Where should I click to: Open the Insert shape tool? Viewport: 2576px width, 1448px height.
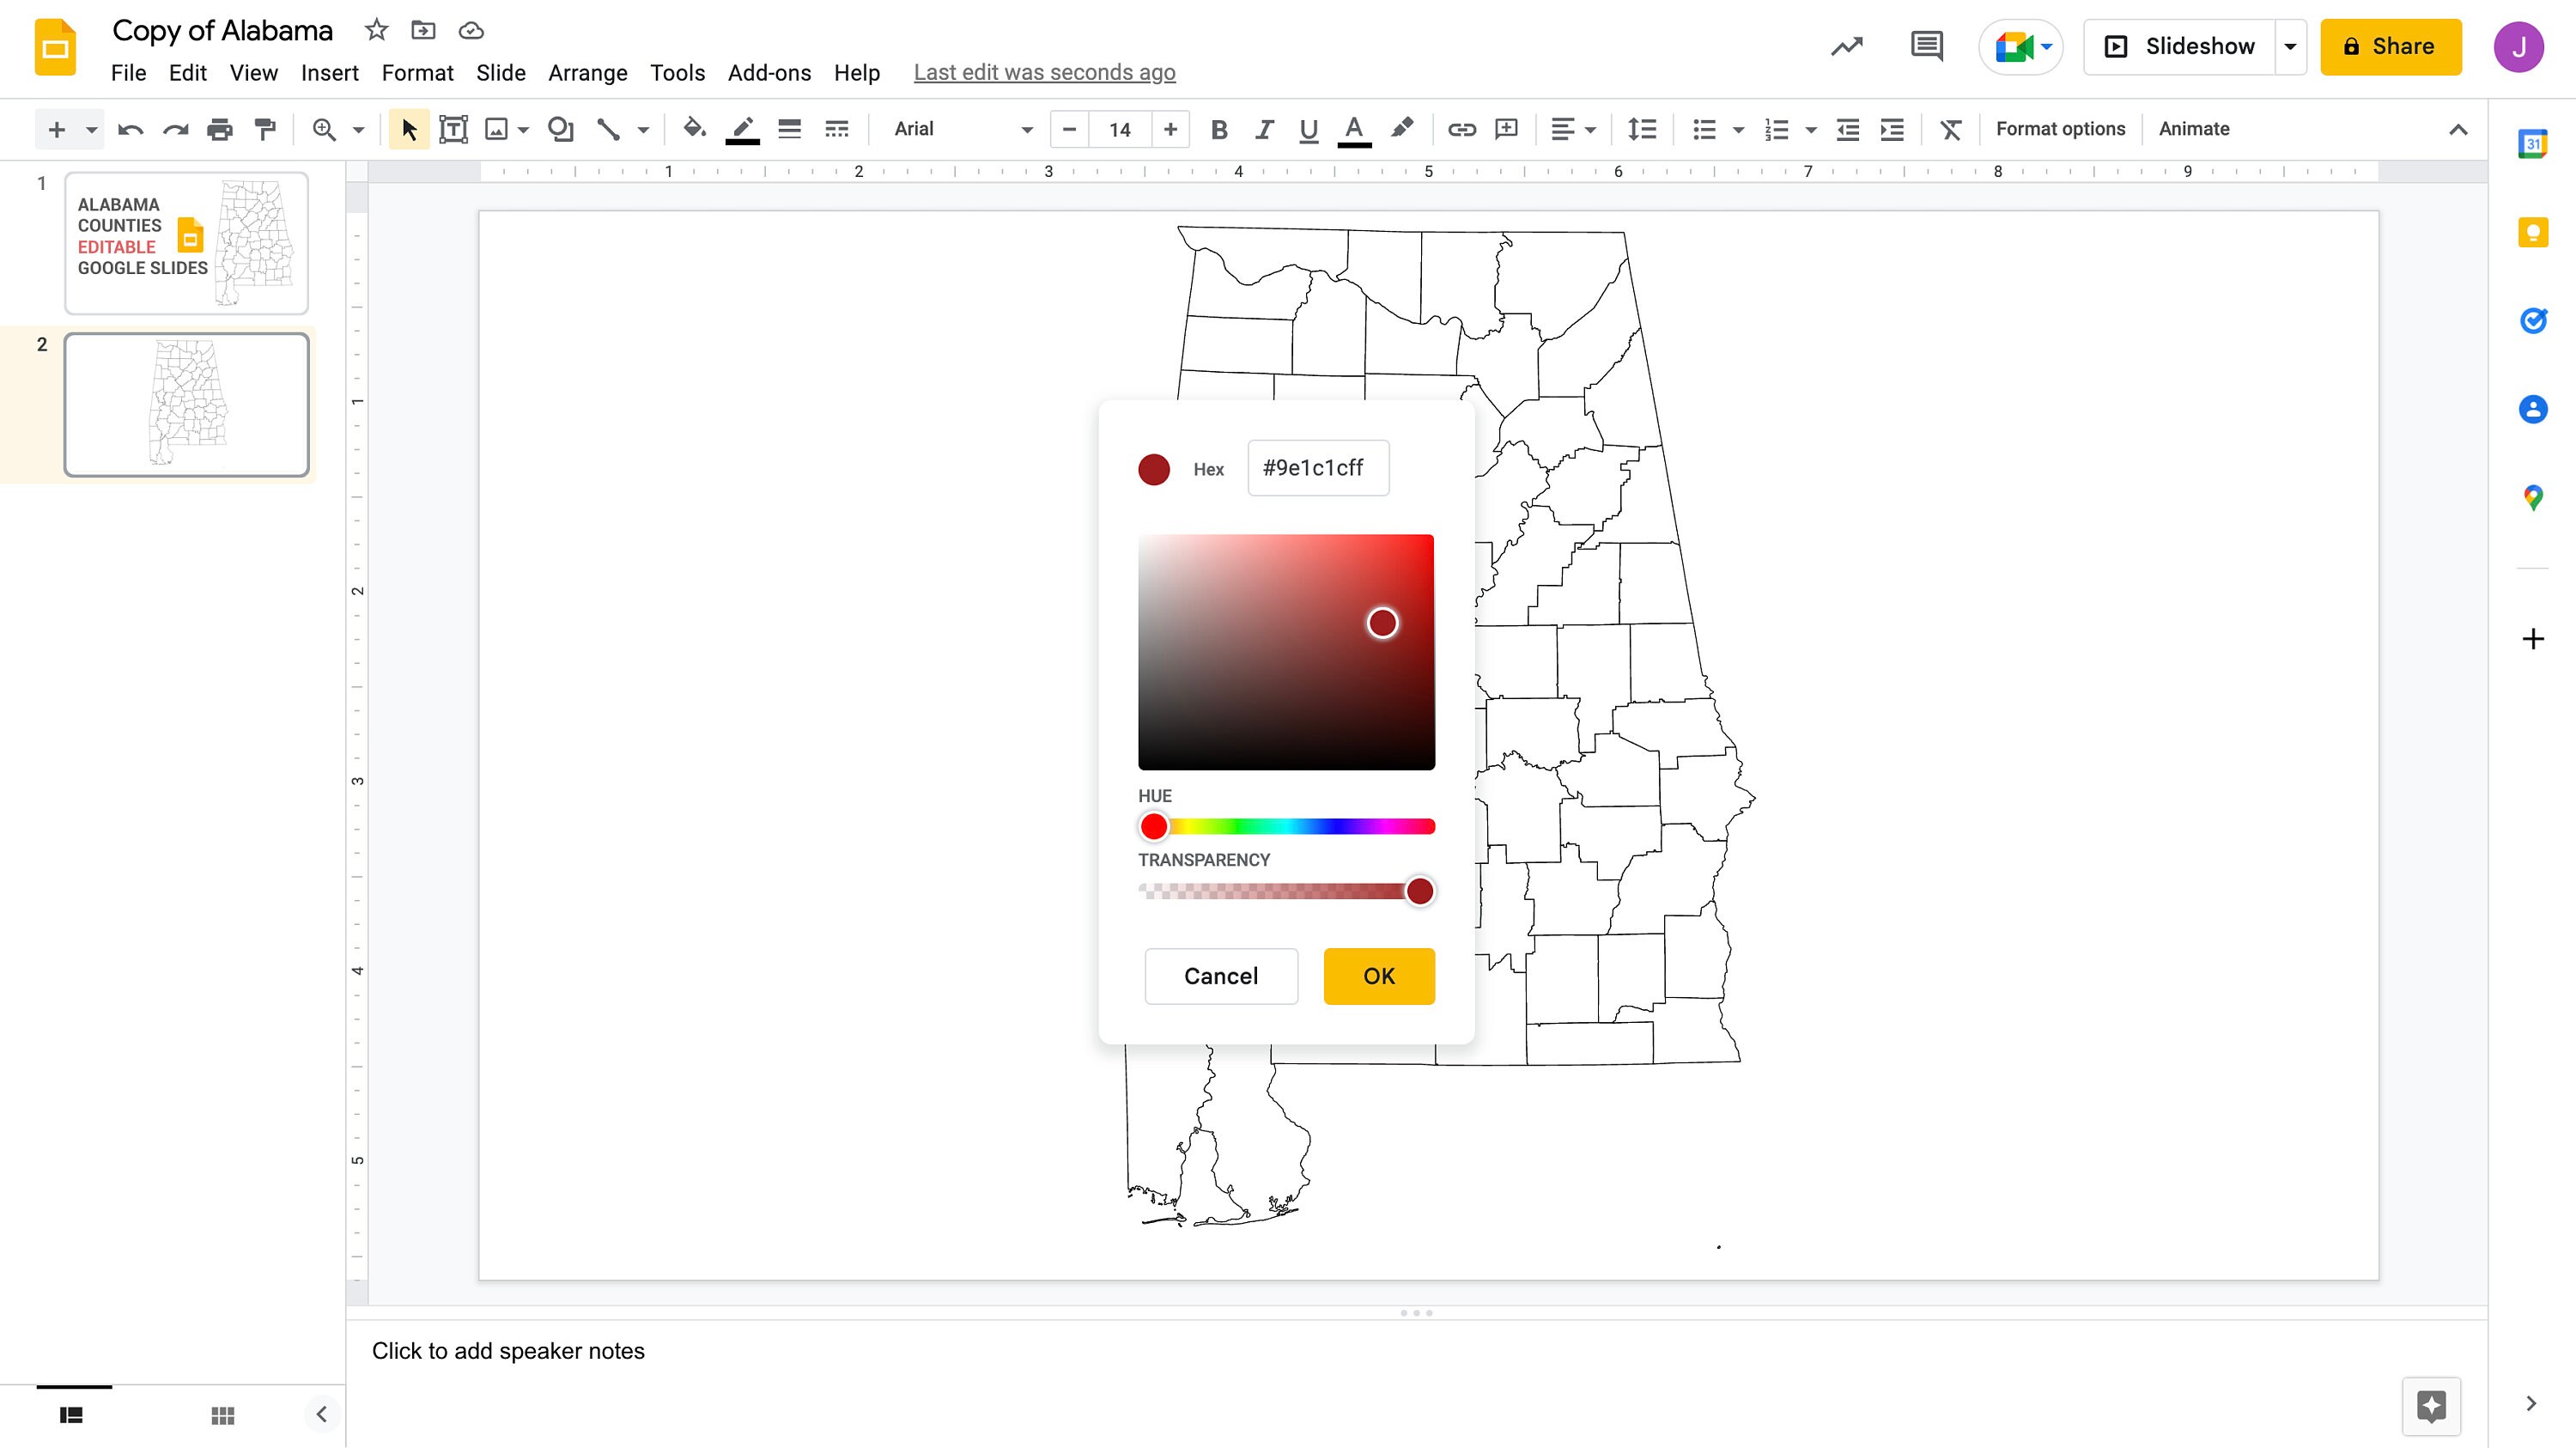pos(560,129)
